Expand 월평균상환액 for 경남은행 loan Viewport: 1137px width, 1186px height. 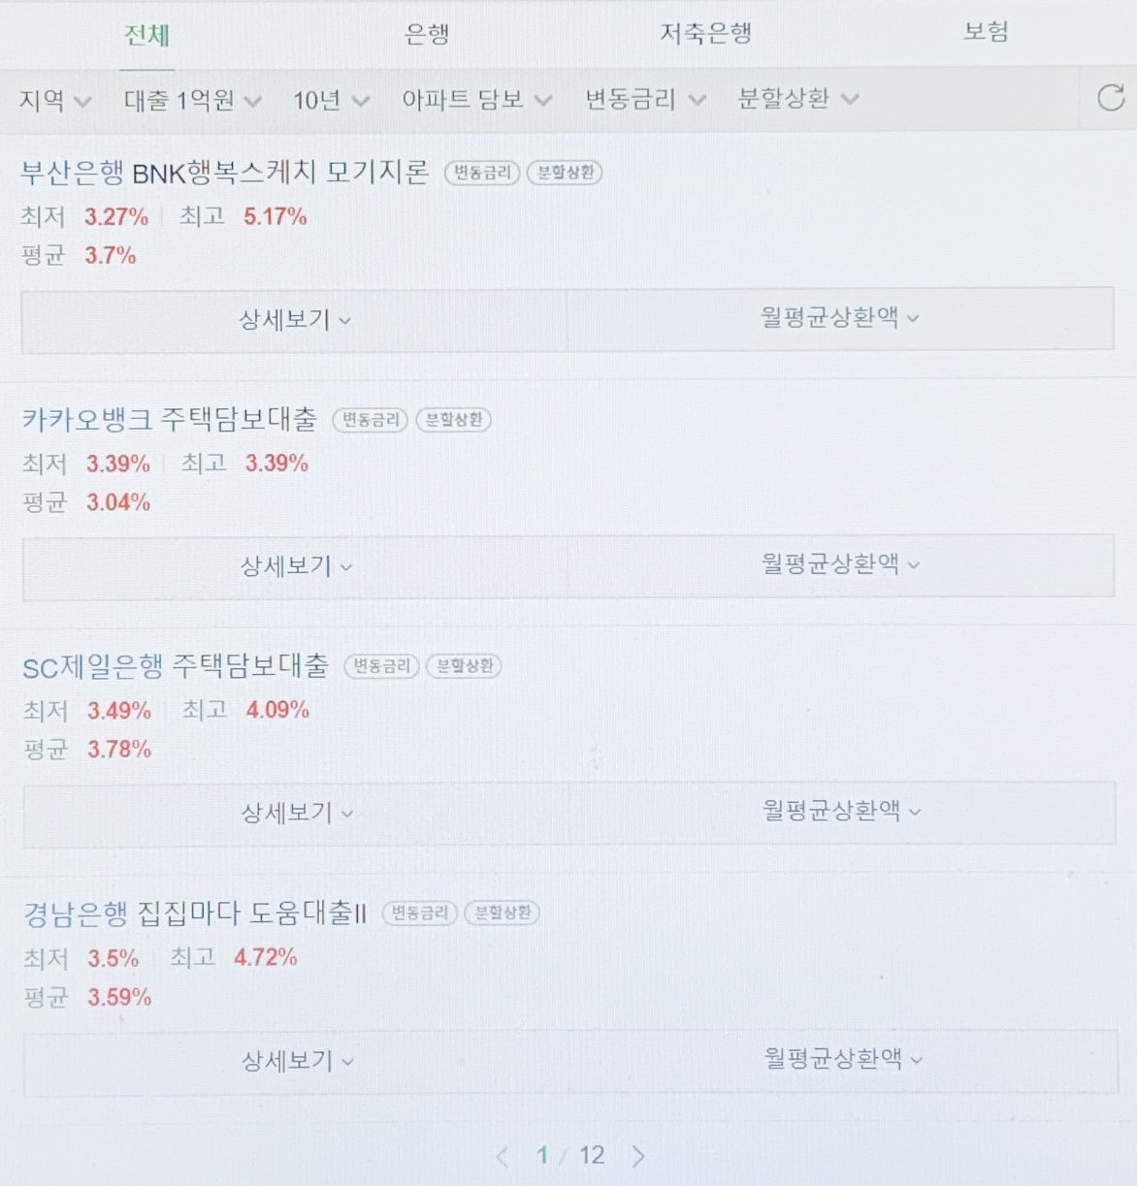[842, 1059]
